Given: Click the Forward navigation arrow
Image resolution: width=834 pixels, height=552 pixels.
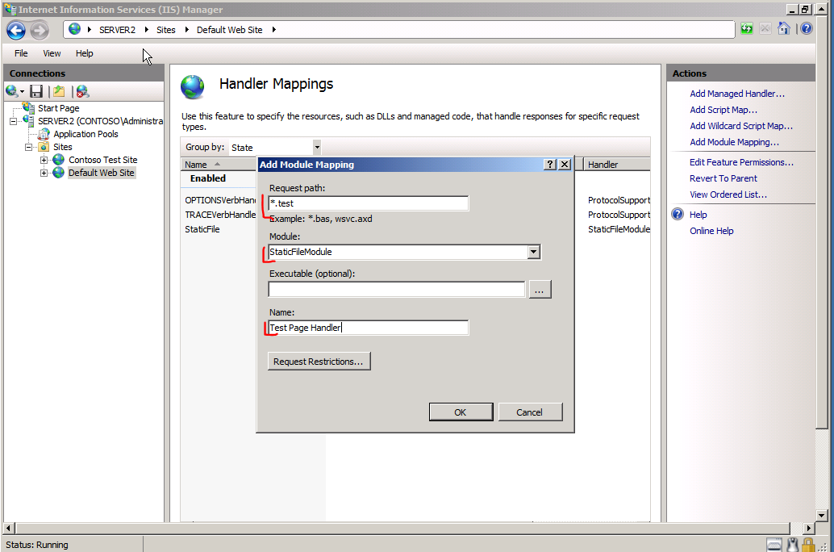Looking at the screenshot, I should tap(40, 31).
